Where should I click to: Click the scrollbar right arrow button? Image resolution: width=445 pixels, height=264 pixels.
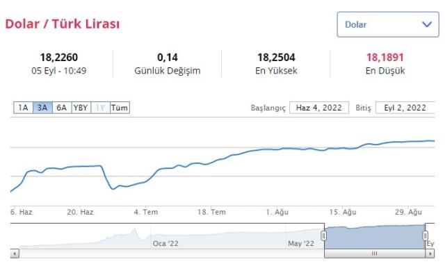pyautogui.click(x=430, y=253)
